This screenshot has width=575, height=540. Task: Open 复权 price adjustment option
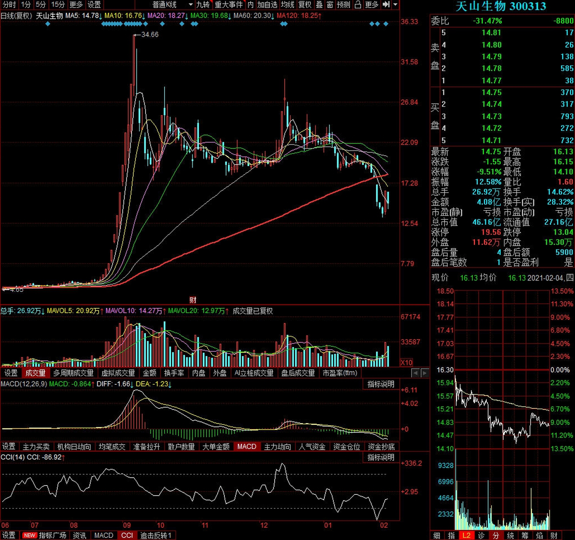(305, 5)
